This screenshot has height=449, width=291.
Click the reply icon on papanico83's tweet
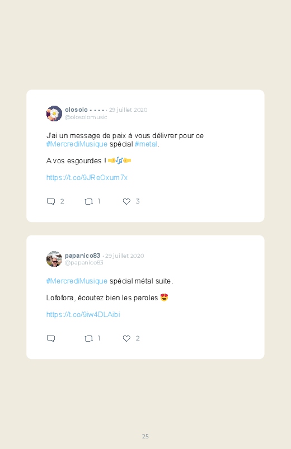coord(51,338)
